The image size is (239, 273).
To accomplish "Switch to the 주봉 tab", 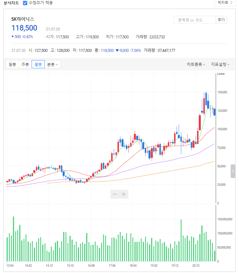I will coord(25,65).
